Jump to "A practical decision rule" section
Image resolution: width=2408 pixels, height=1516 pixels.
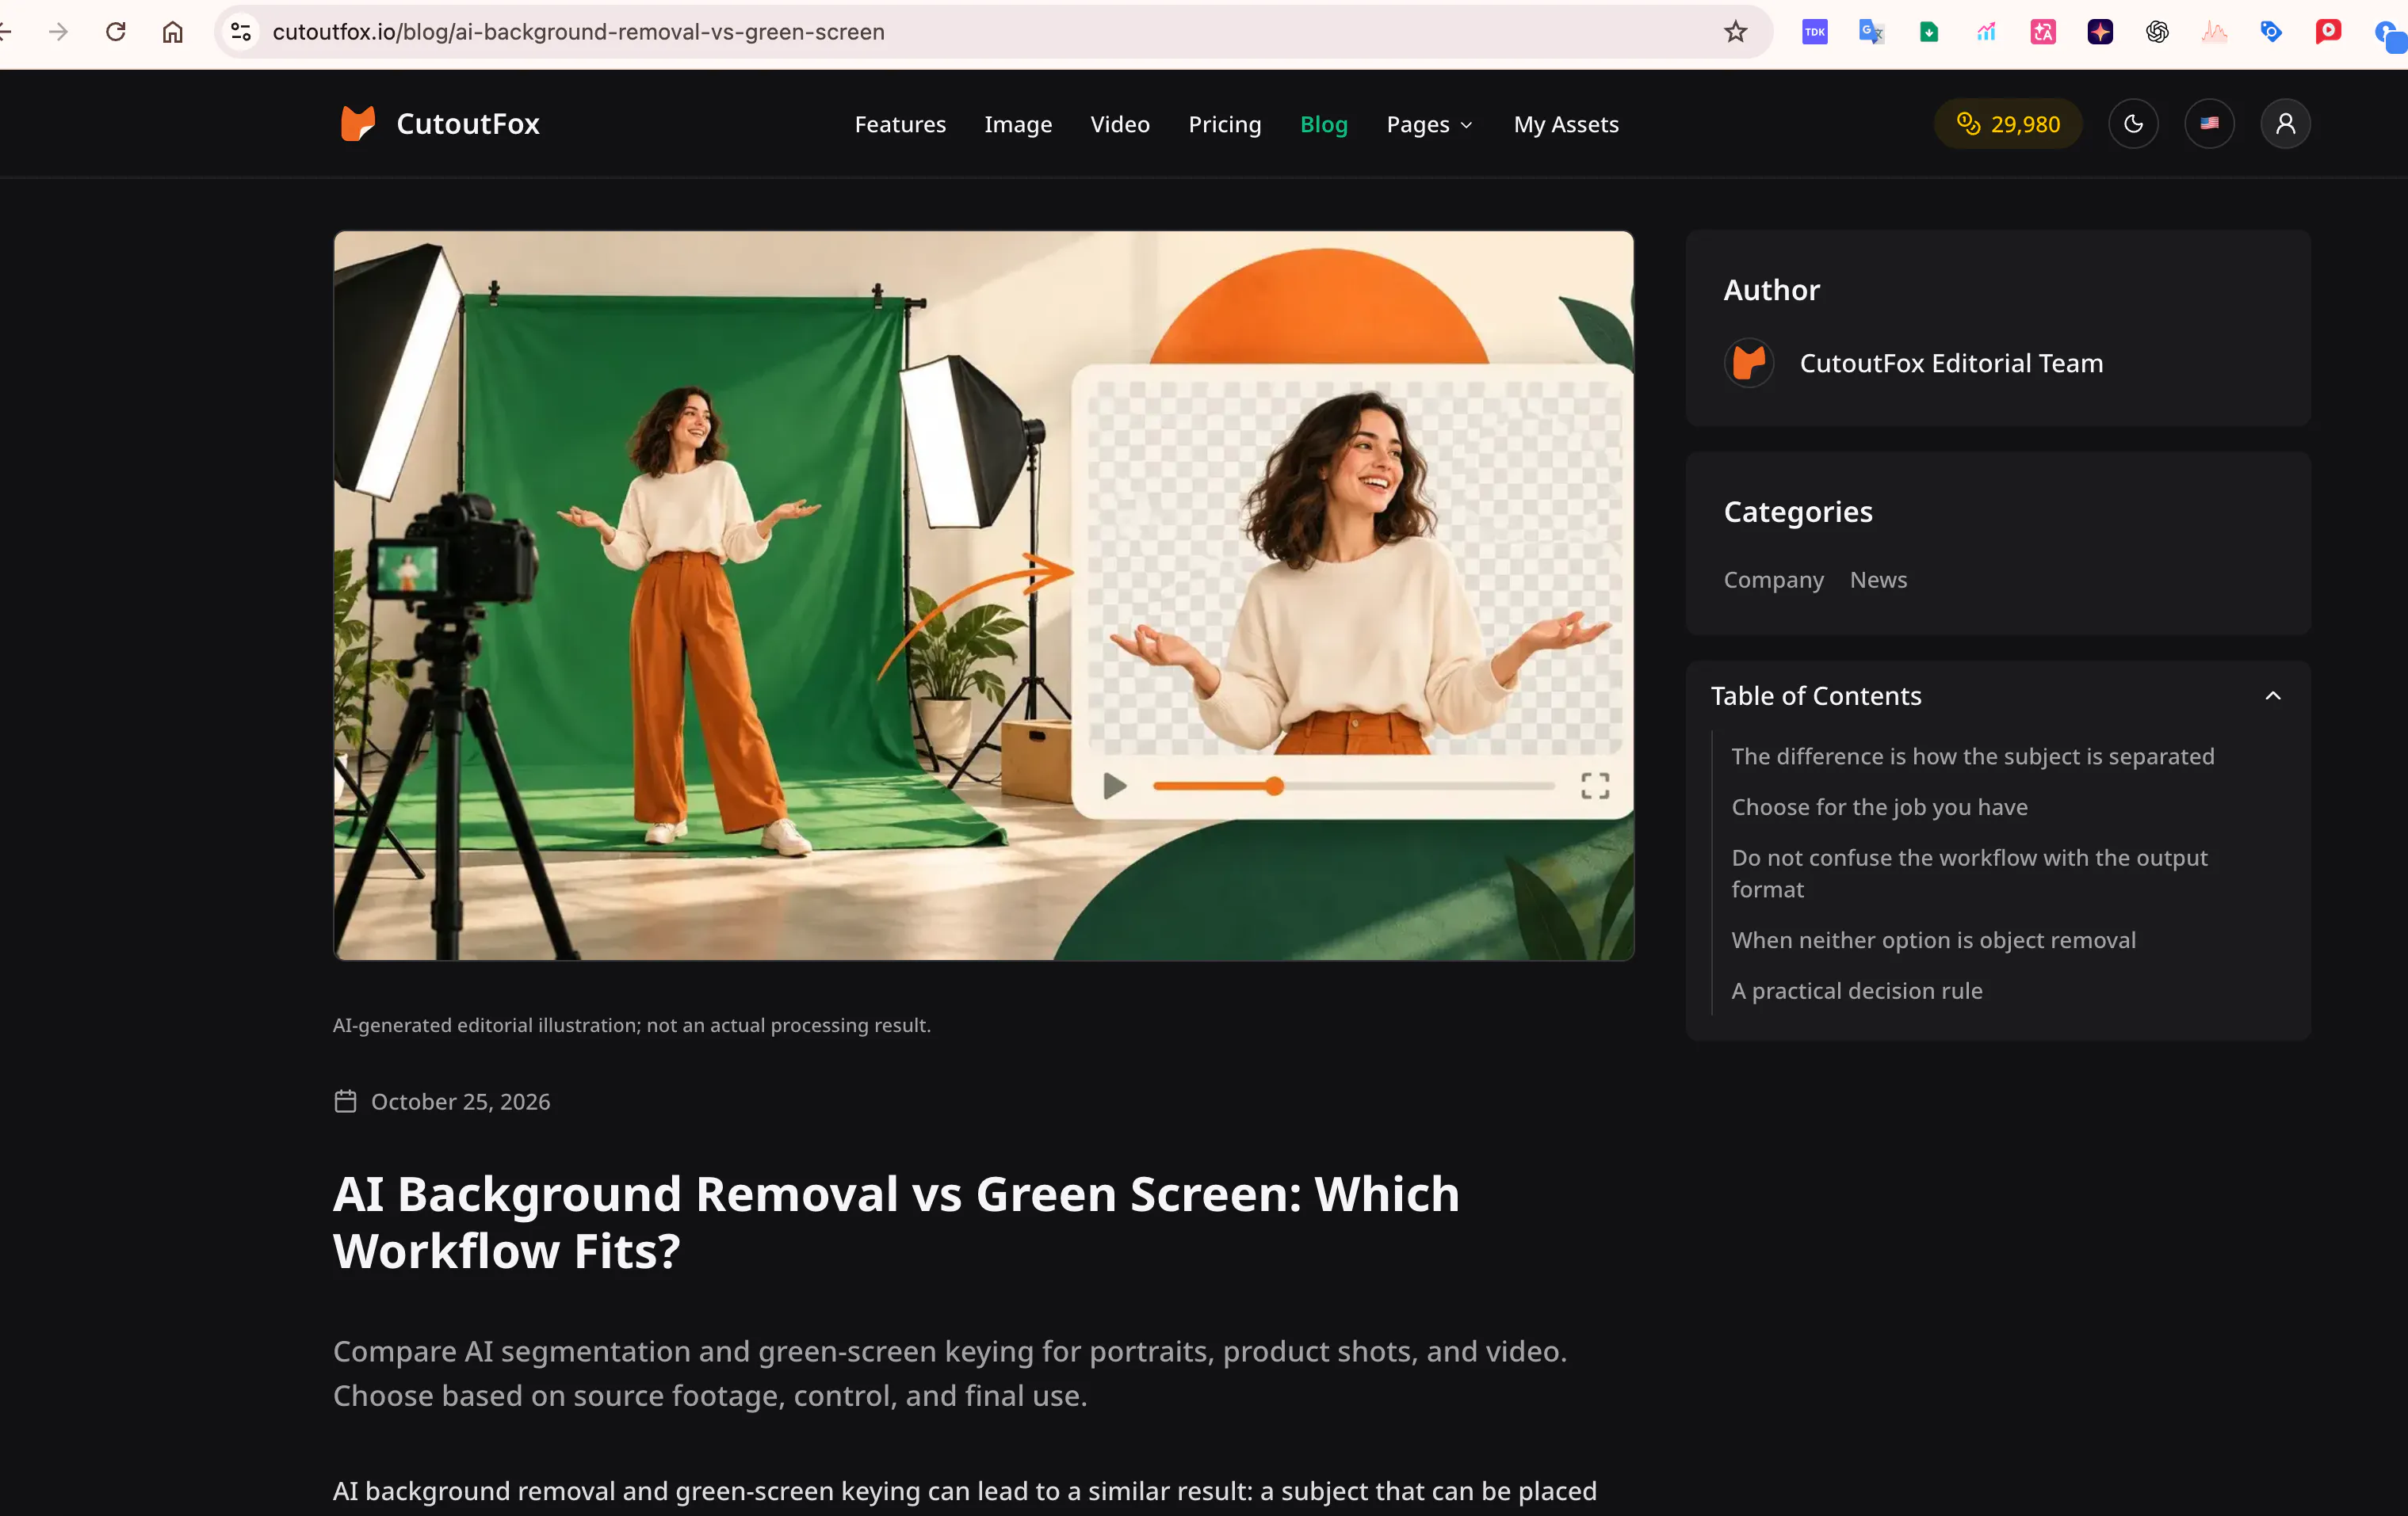[x=1856, y=992]
